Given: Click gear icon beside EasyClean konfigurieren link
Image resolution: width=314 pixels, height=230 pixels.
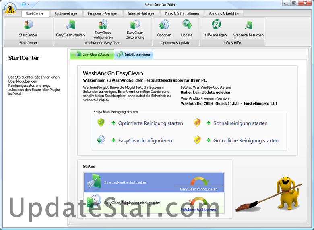Looking at the screenshot, I should coord(101,140).
